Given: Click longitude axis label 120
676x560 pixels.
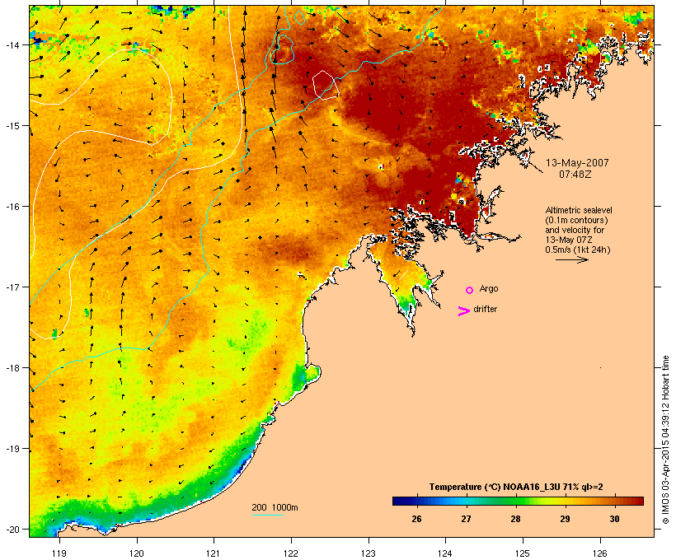Looking at the screenshot, I should tap(137, 553).
